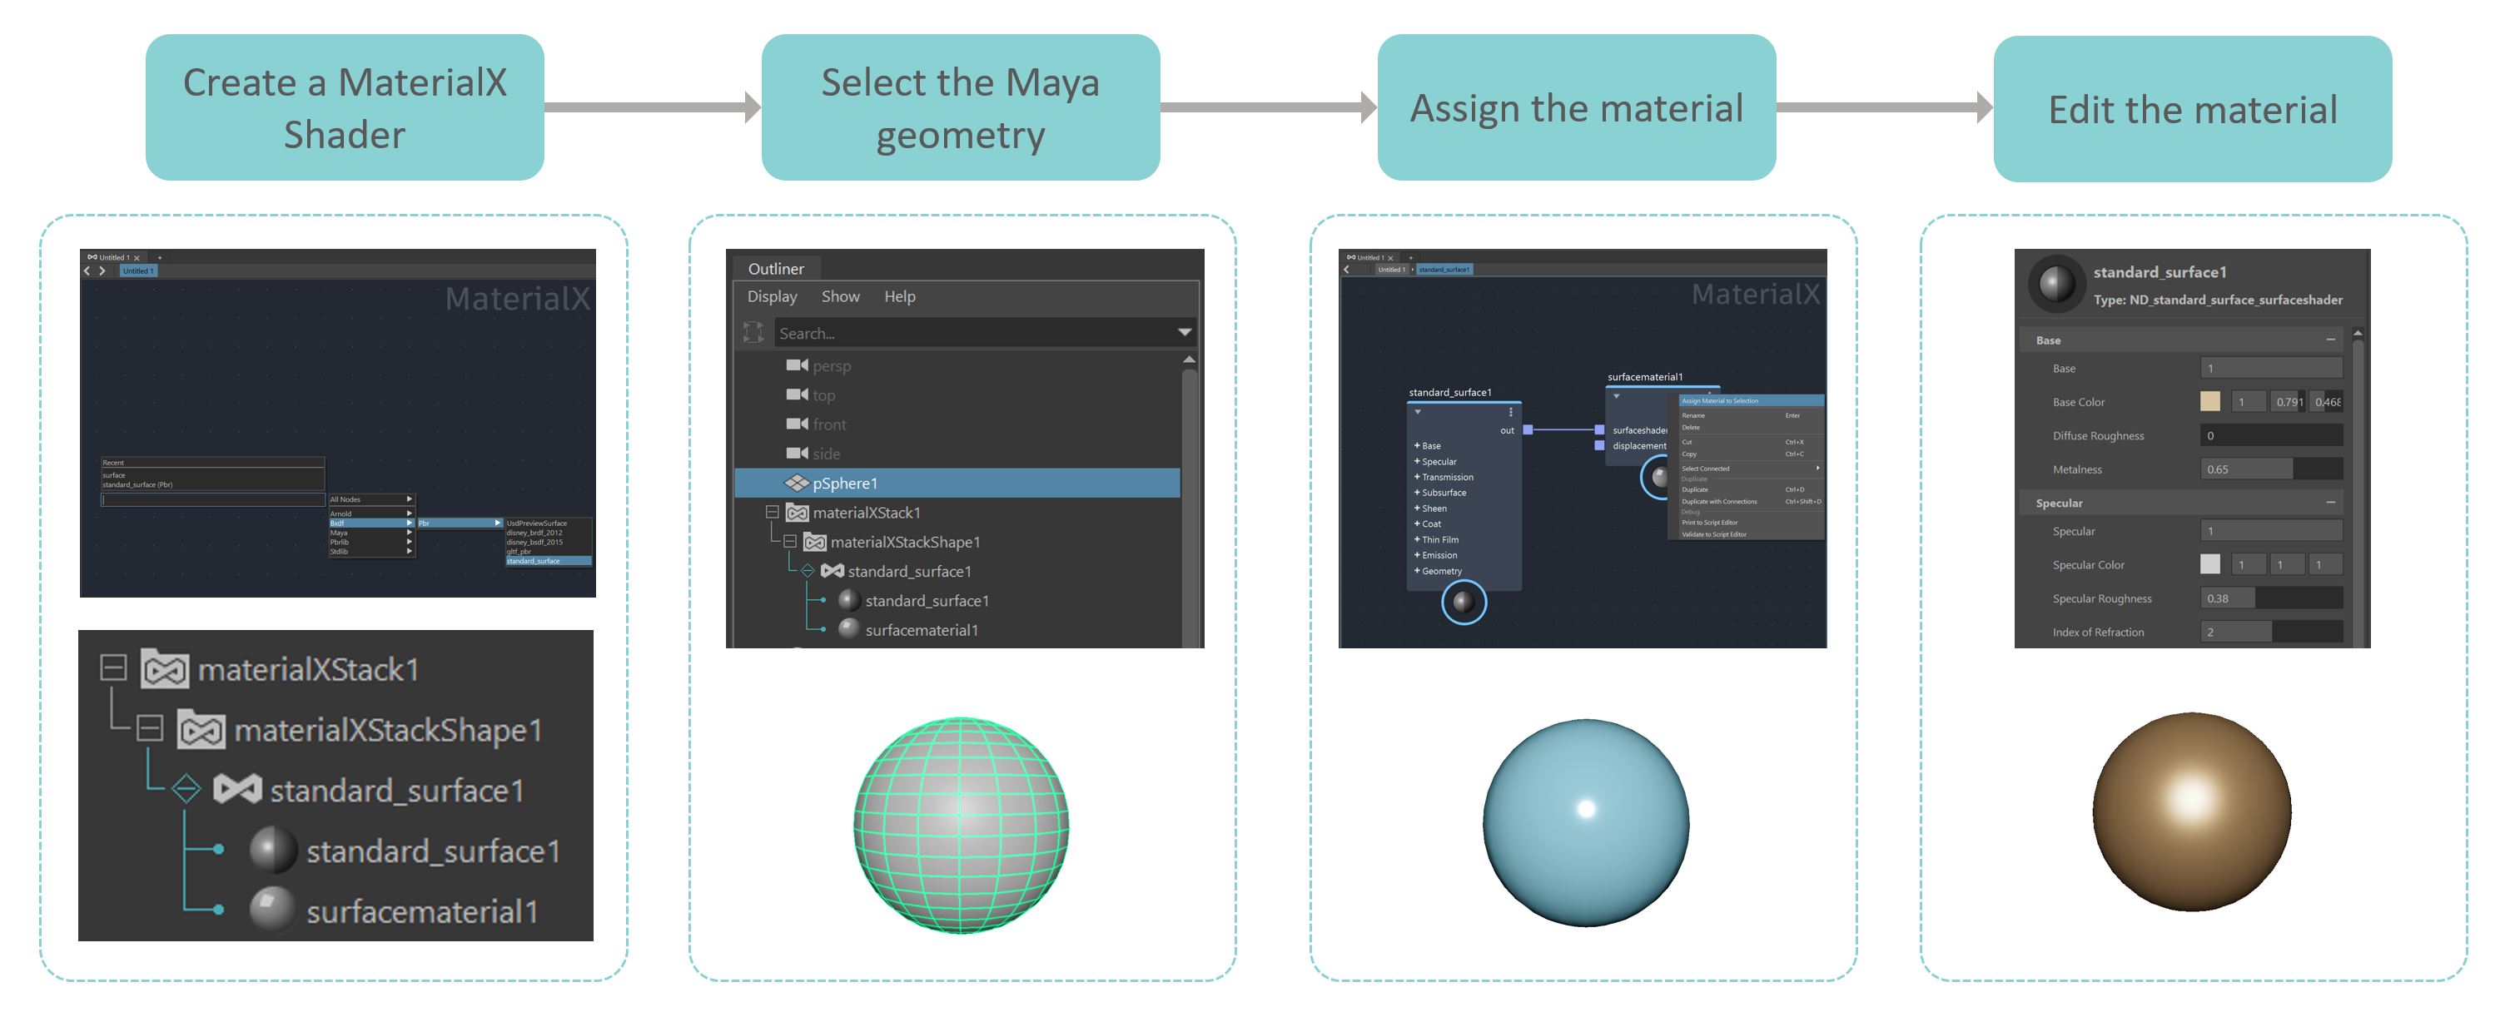Viewport: 2505px width, 1027px height.
Task: Click the displacement input port on surfacematerial1
Action: tap(1600, 446)
